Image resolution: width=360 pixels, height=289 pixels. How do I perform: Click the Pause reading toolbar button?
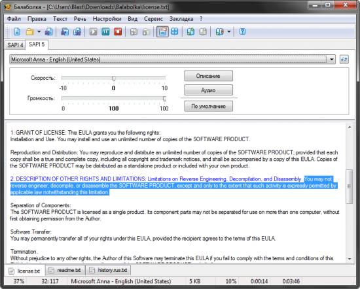coord(105,31)
